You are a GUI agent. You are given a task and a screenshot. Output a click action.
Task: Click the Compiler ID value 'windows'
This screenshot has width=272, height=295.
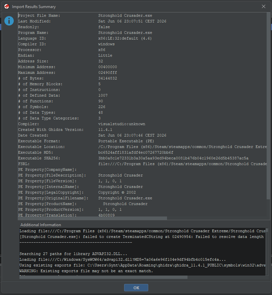click(x=106, y=44)
